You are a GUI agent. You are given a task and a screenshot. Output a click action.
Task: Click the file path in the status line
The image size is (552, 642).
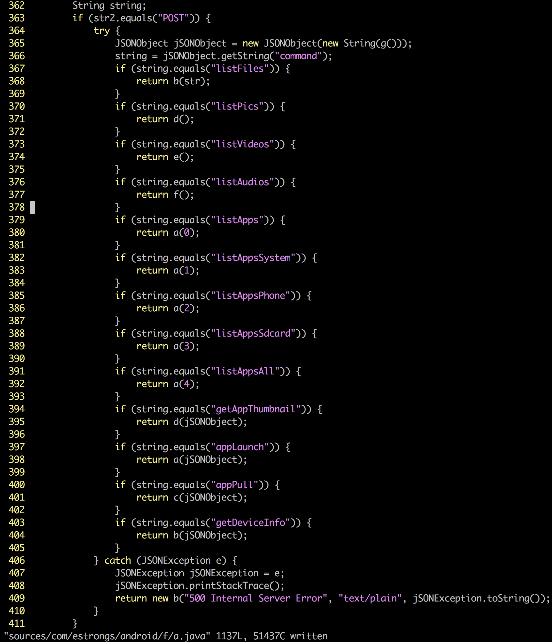pos(107,636)
